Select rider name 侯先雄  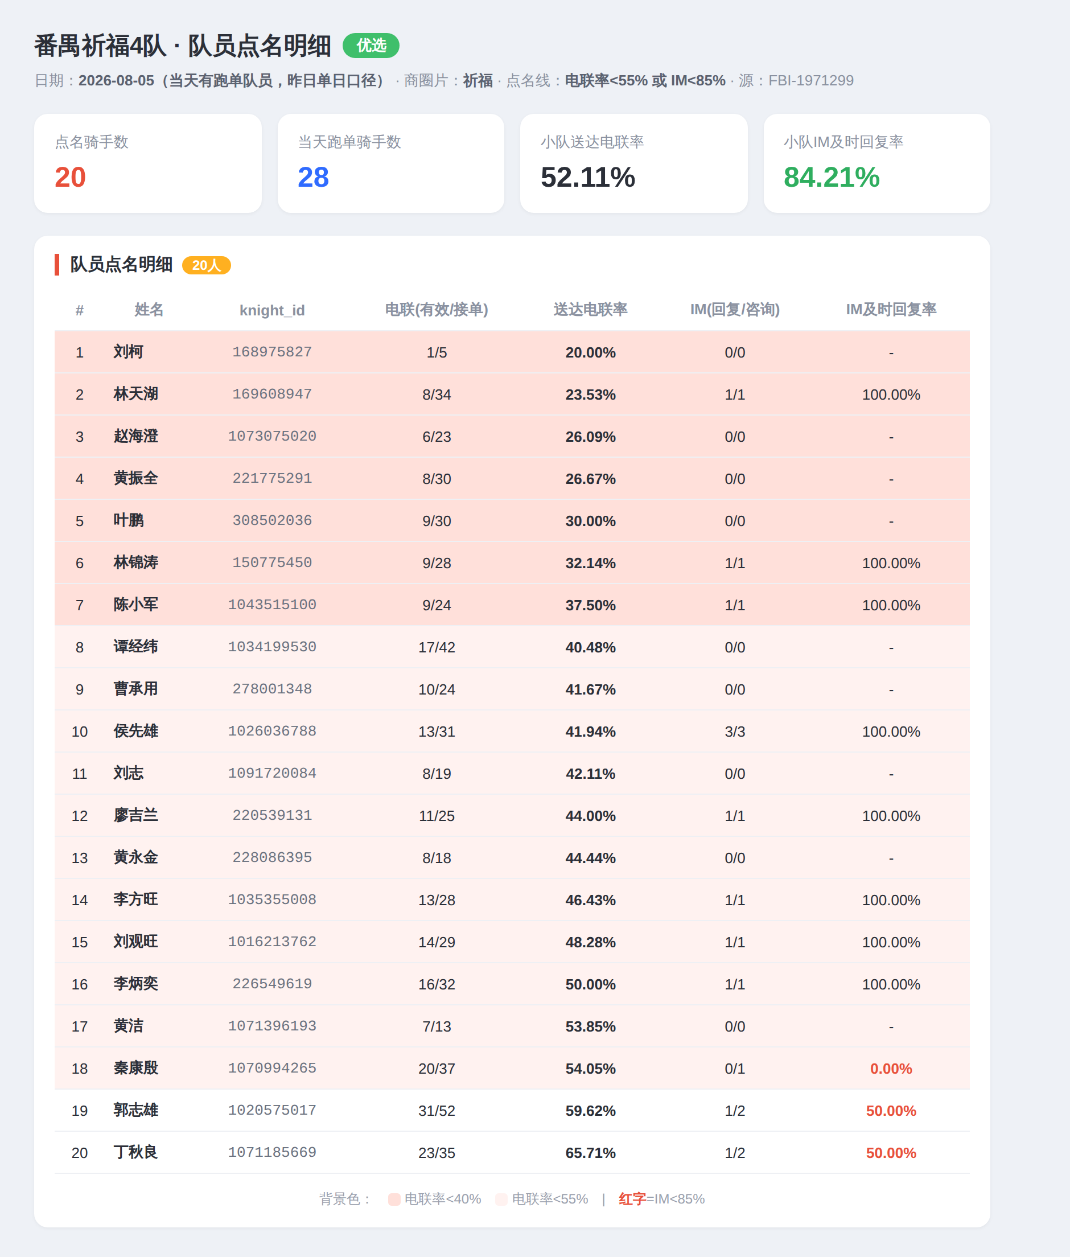click(136, 732)
